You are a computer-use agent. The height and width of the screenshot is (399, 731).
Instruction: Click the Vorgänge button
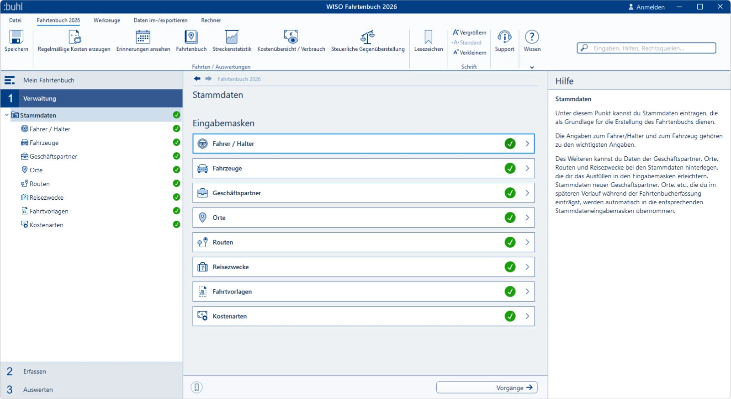point(487,388)
